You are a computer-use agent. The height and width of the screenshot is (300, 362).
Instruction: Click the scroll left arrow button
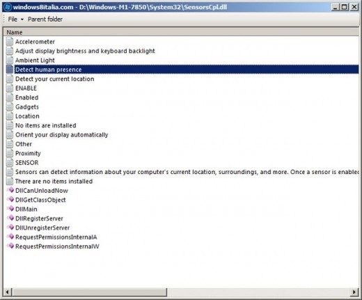7,292
